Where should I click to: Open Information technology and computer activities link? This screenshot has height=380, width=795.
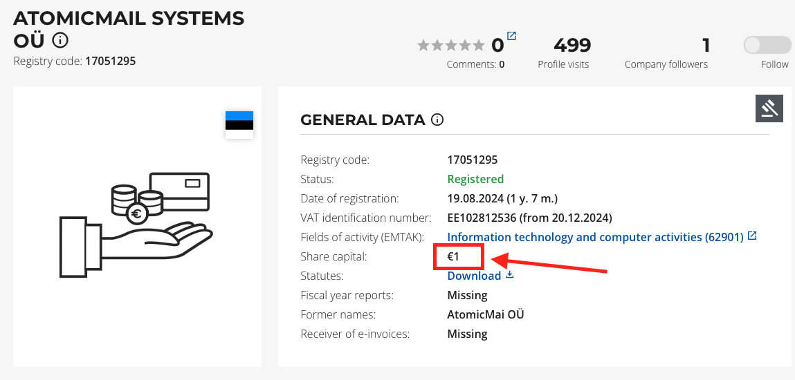(x=595, y=237)
